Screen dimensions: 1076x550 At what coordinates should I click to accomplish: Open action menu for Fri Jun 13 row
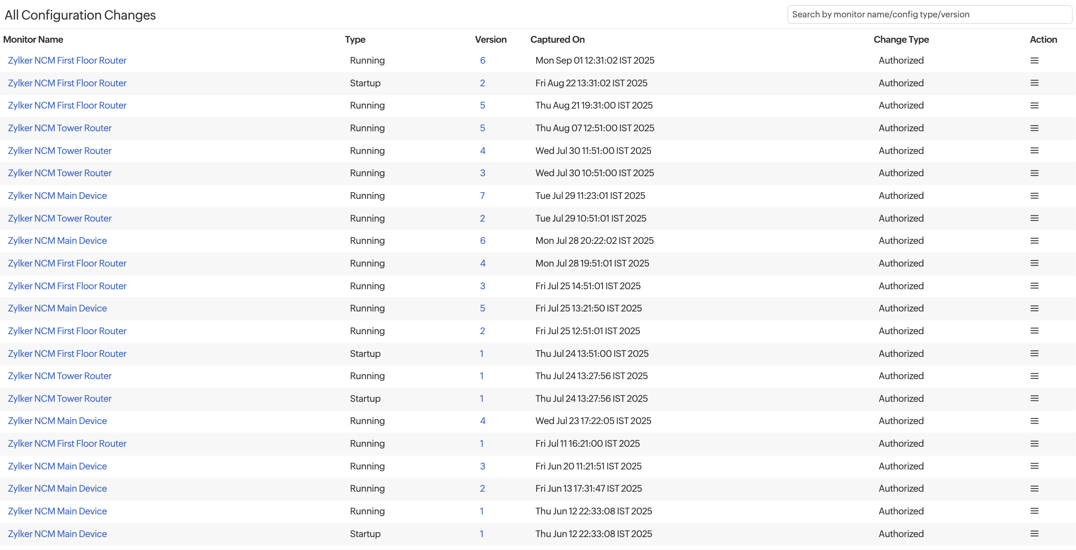point(1034,489)
